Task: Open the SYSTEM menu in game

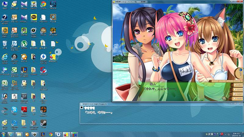Action: tap(237, 81)
